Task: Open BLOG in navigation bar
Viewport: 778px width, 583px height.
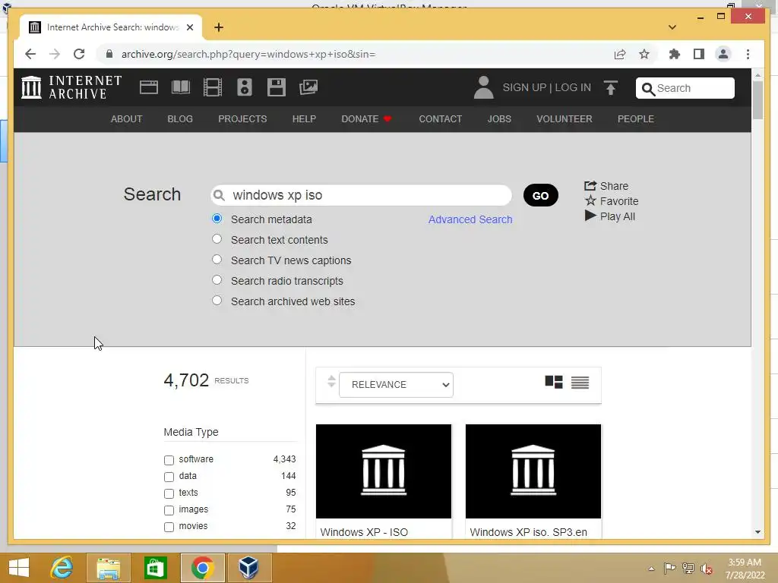Action: pos(180,119)
